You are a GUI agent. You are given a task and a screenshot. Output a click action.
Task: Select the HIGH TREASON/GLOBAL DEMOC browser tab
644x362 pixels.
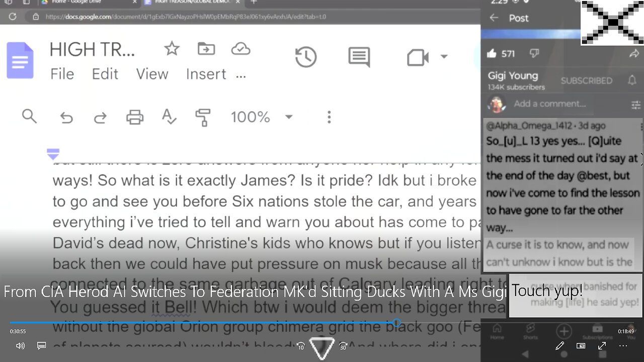[x=192, y=3]
